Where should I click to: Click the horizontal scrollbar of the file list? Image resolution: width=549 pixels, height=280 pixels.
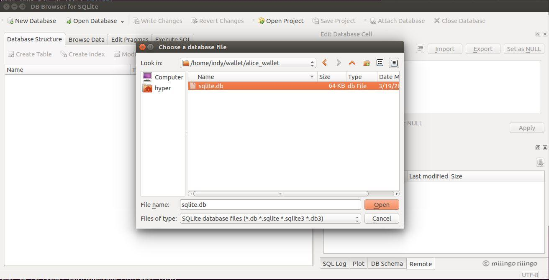(x=280, y=193)
